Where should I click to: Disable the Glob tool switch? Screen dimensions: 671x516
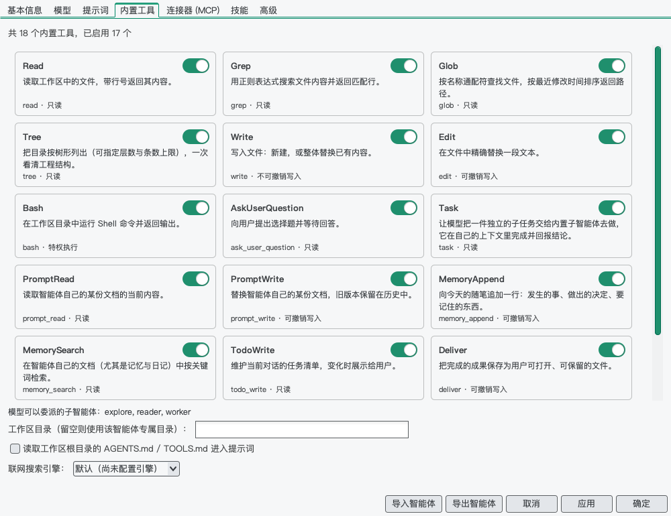611,66
